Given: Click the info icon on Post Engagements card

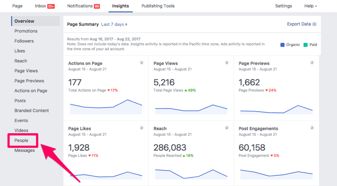Looking at the screenshot, I should pos(312,128).
